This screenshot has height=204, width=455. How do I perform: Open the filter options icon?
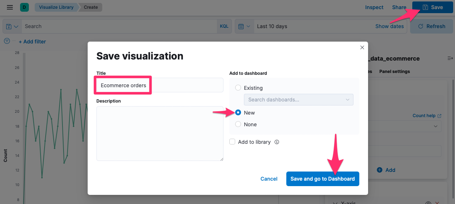point(7,41)
